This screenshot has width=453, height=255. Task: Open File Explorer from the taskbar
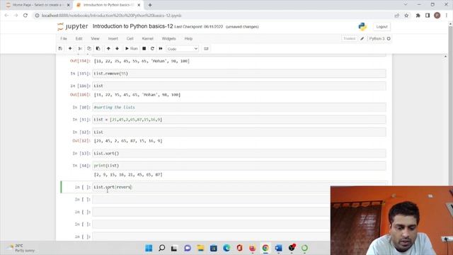pyautogui.click(x=200, y=248)
